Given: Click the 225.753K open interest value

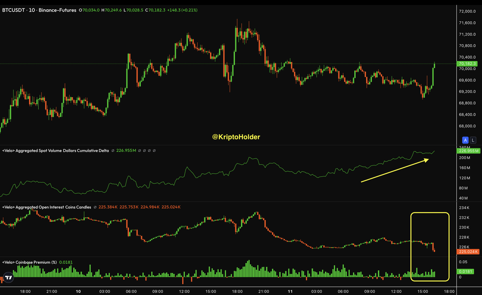Looking at the screenshot, I should tap(130, 207).
